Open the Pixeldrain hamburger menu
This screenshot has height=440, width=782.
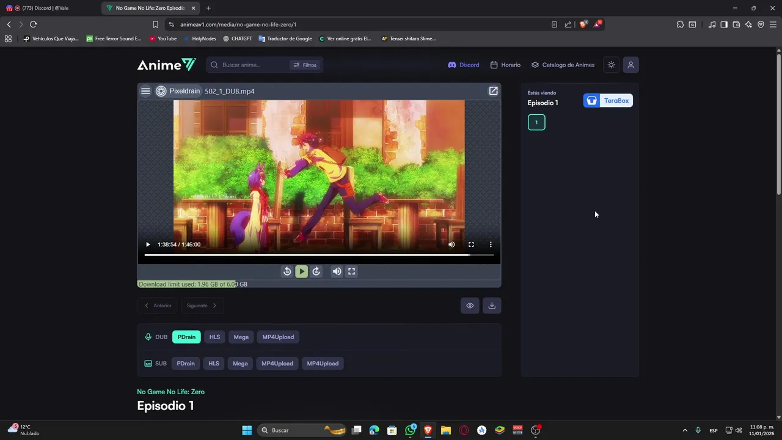click(145, 91)
